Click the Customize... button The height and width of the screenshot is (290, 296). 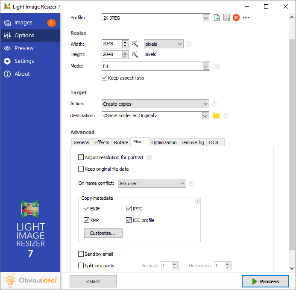pos(103,233)
